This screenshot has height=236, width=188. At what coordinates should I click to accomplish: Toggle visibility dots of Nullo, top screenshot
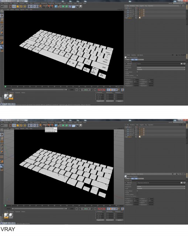click(x=137, y=18)
